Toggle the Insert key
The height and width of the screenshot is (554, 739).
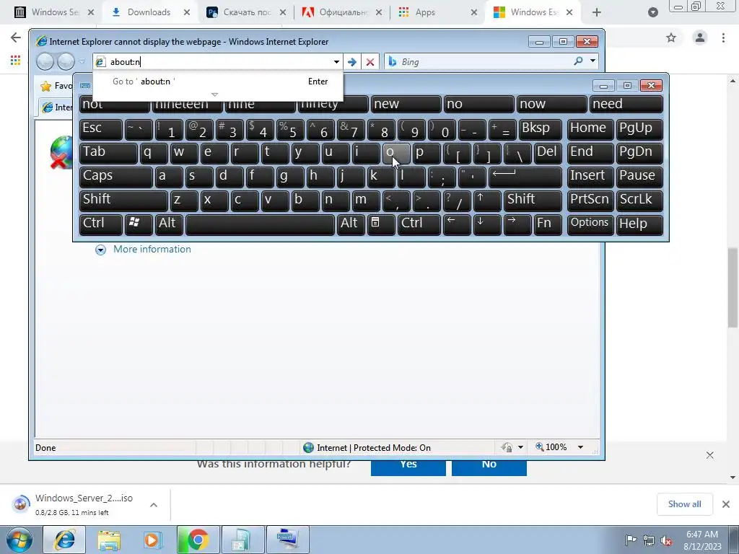[x=590, y=177]
